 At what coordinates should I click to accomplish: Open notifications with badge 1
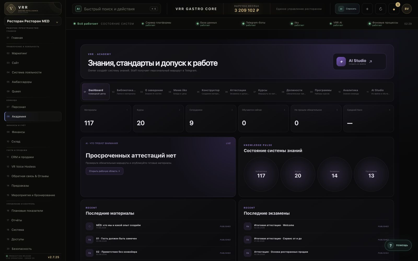(394, 9)
